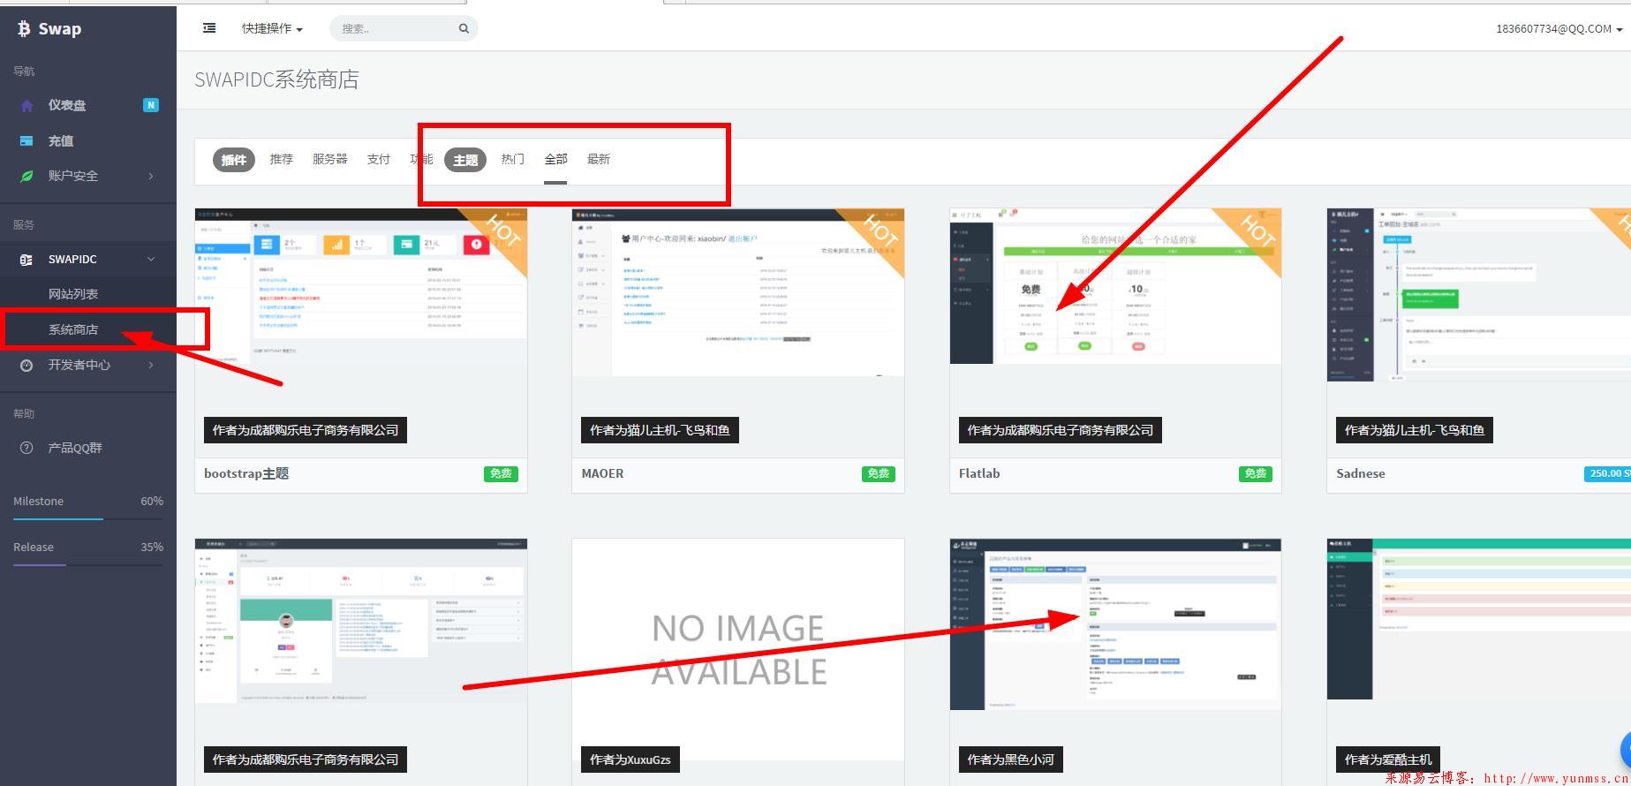Select the 推荐 tab
The width and height of the screenshot is (1631, 786).
coord(282,159)
